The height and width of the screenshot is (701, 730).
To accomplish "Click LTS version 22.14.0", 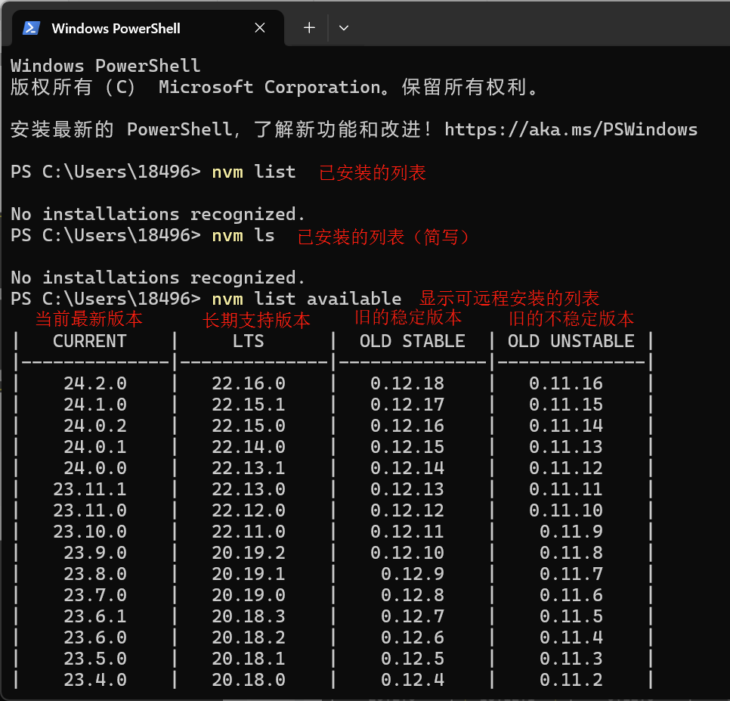I will coord(248,447).
